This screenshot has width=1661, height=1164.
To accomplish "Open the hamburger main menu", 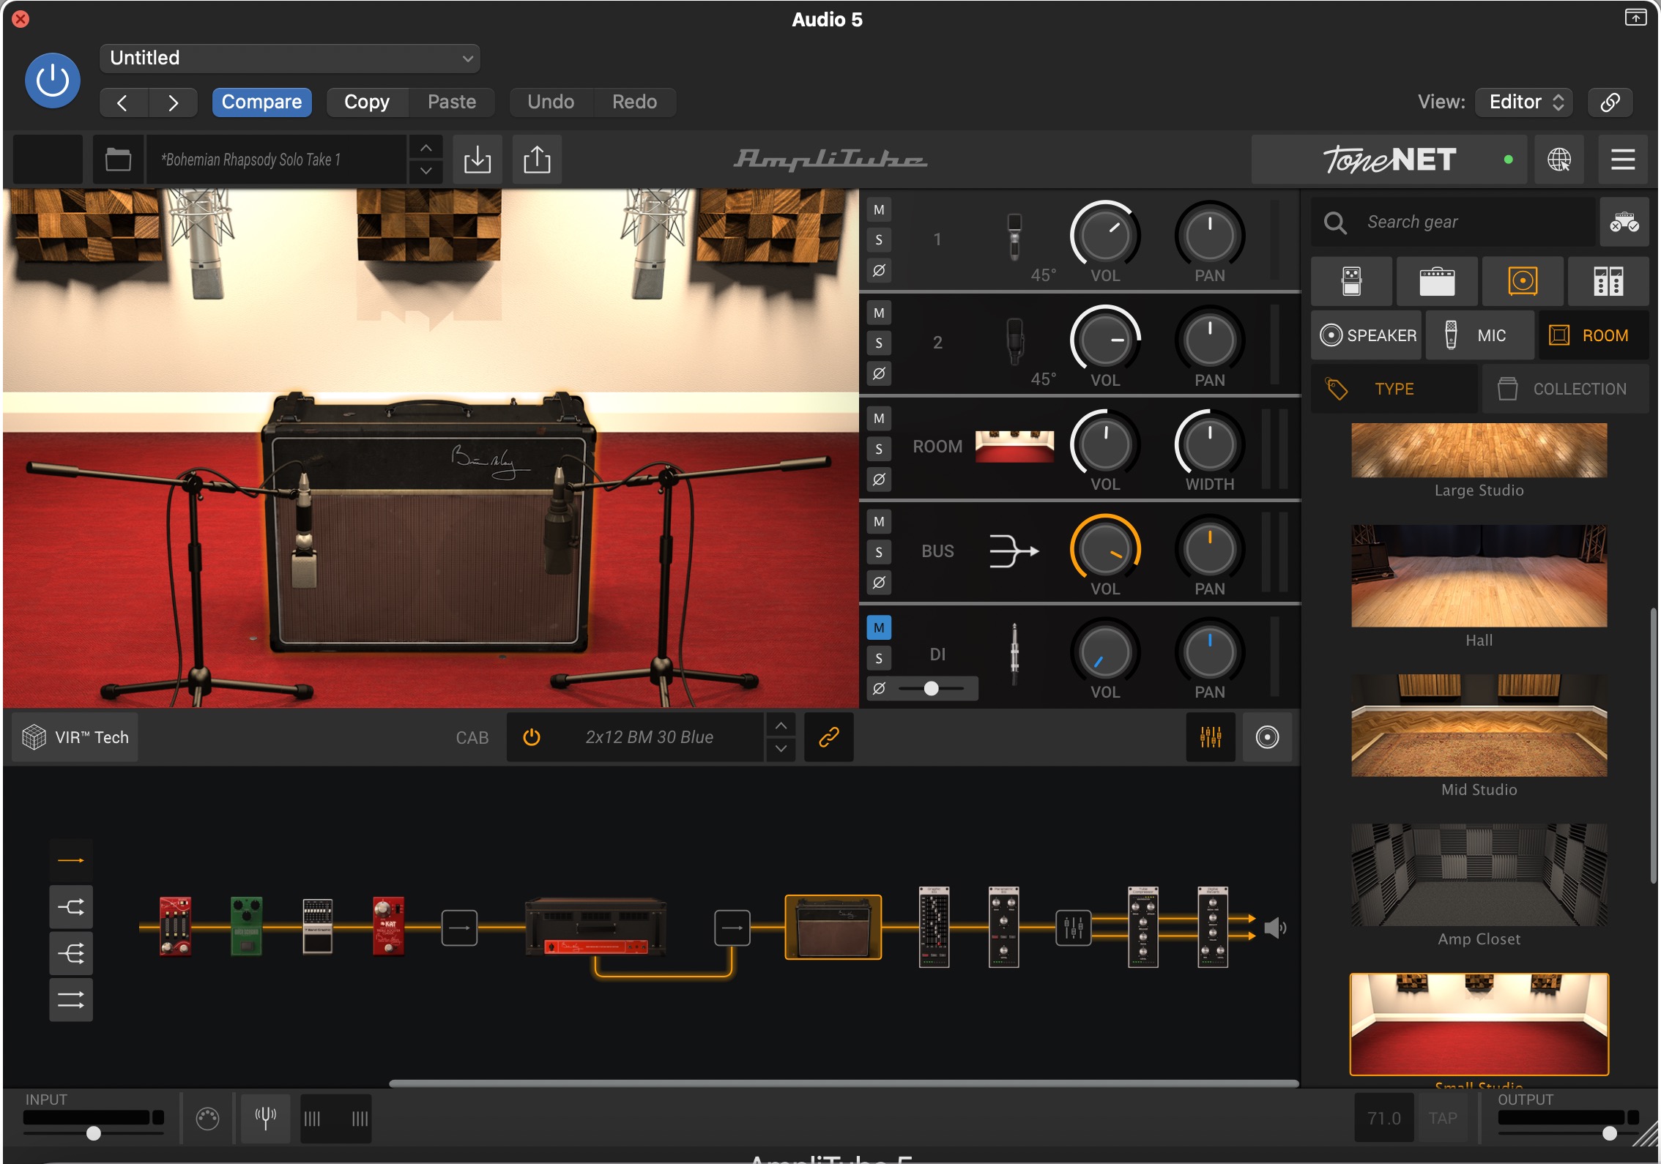I will click(x=1623, y=159).
